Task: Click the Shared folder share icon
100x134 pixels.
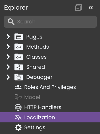Action: pos(19,67)
